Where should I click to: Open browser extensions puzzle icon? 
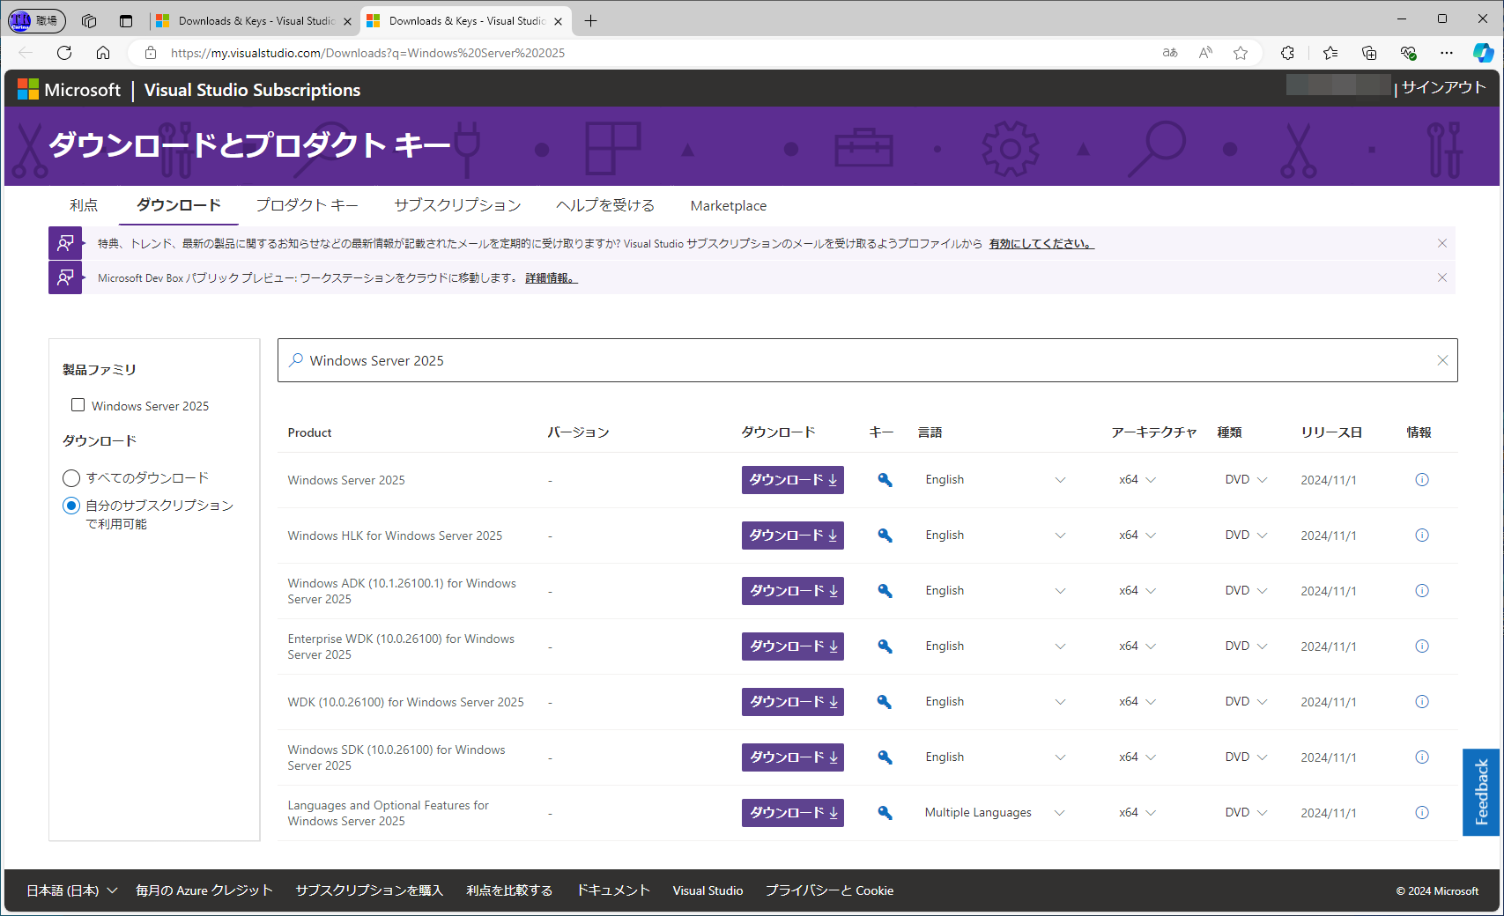(x=1287, y=53)
